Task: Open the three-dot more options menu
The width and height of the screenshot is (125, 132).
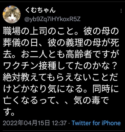Action: [121, 11]
